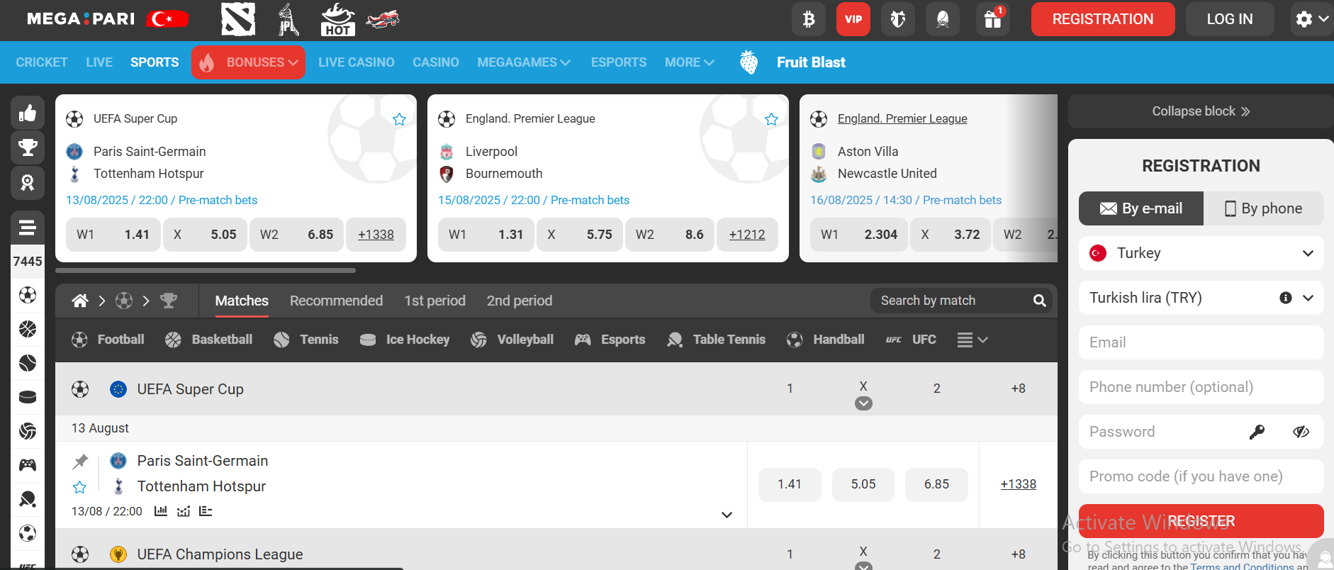Select esports gamepad sidebar icon
This screenshot has width=1334, height=570.
28,465
